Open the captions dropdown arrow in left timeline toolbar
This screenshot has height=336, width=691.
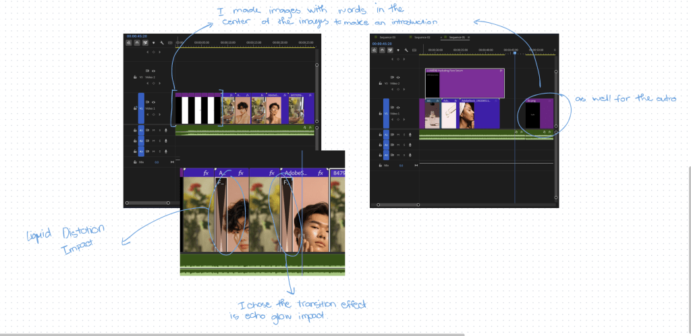coord(169,42)
